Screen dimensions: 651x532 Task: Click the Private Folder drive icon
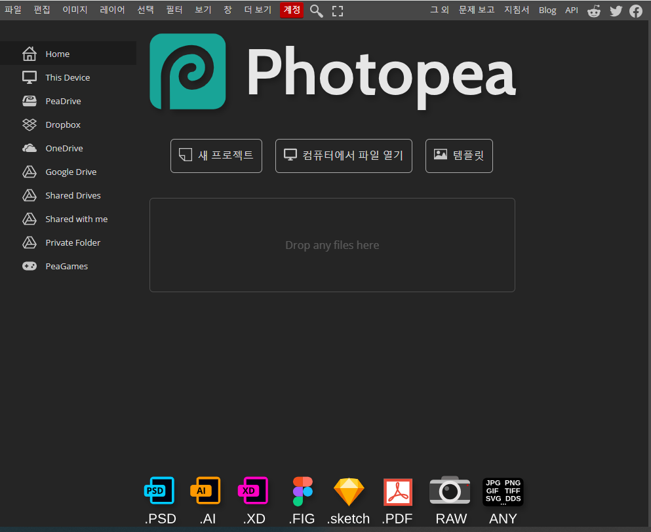click(30, 243)
